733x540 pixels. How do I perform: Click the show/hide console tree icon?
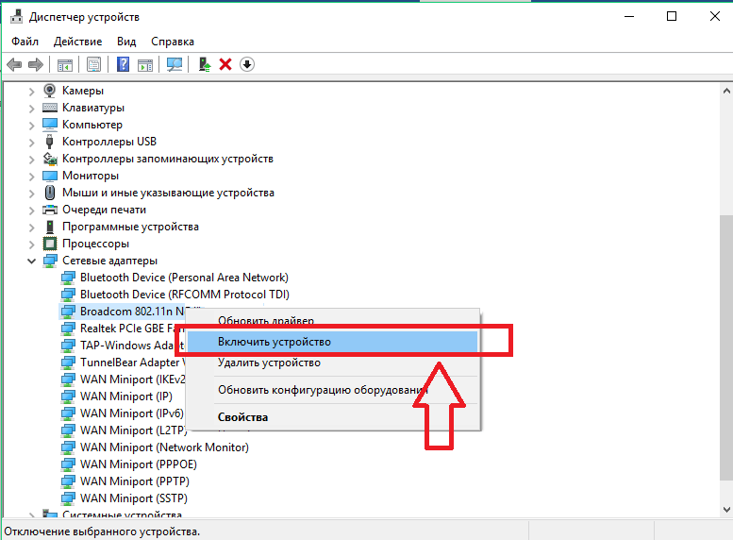pos(65,64)
